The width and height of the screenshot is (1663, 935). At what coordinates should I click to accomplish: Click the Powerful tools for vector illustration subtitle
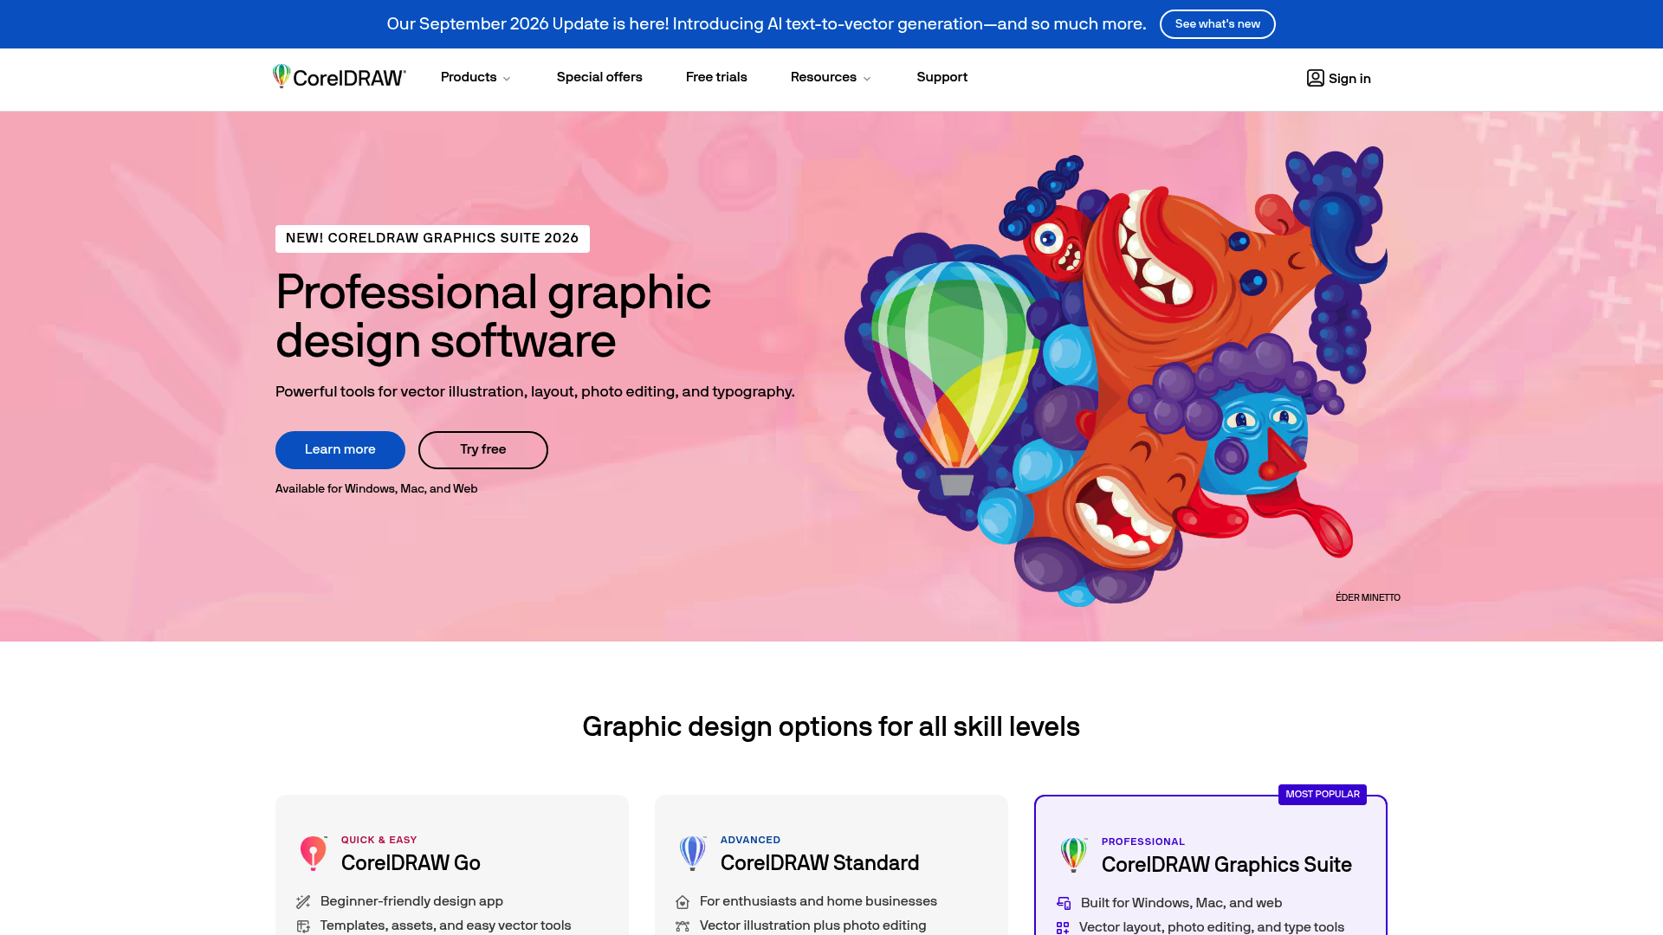[535, 392]
